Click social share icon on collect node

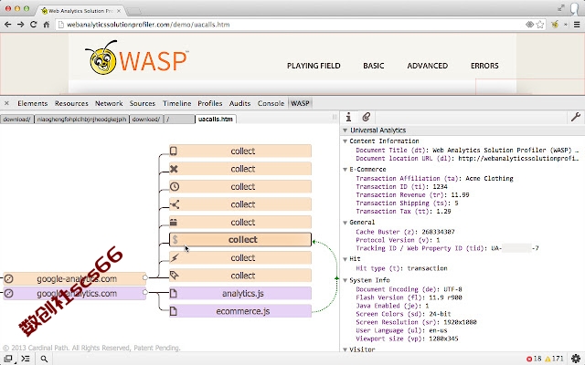click(x=175, y=204)
